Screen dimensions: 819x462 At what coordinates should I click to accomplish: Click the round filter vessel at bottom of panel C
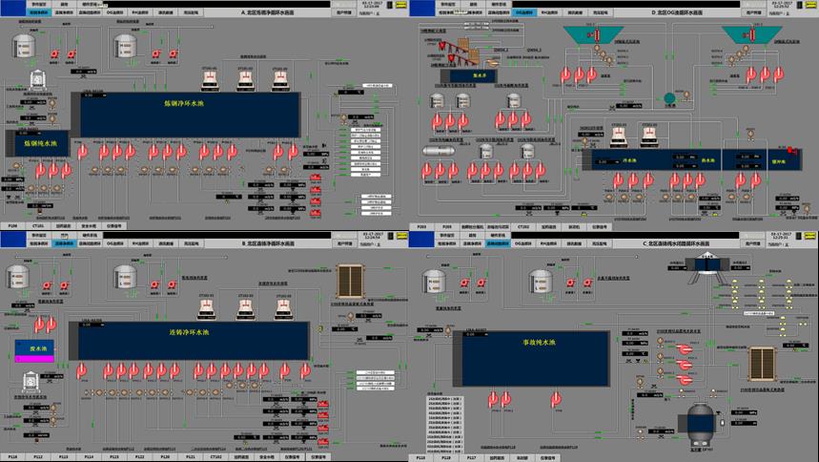coord(701,421)
